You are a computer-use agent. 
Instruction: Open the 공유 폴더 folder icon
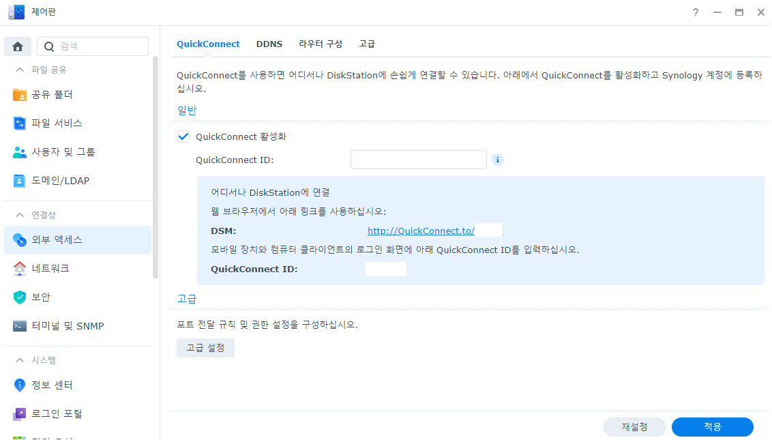coord(19,95)
